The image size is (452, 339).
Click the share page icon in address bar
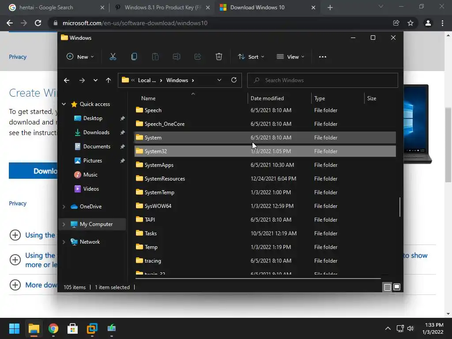pyautogui.click(x=396, y=23)
